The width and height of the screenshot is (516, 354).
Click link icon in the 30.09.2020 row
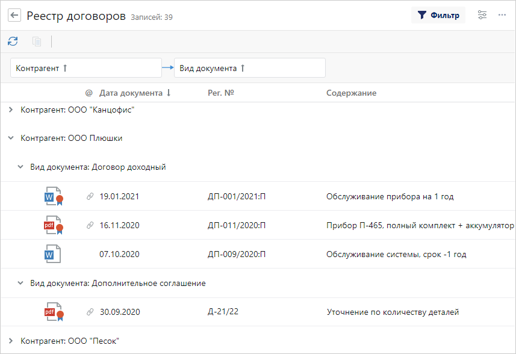[x=90, y=312]
